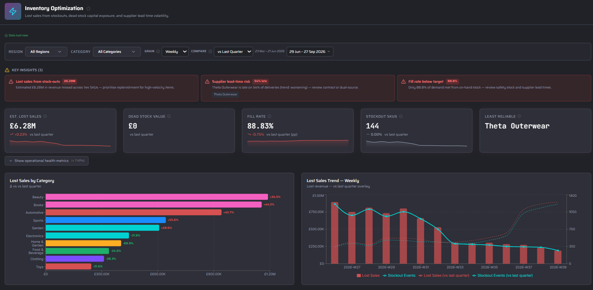Click warning icon on Fill rate below target card
Screen dimensions: 593x290
point(404,82)
